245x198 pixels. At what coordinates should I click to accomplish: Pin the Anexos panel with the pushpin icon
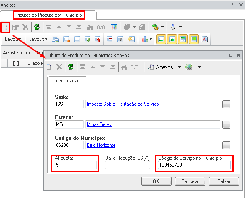[233, 5]
